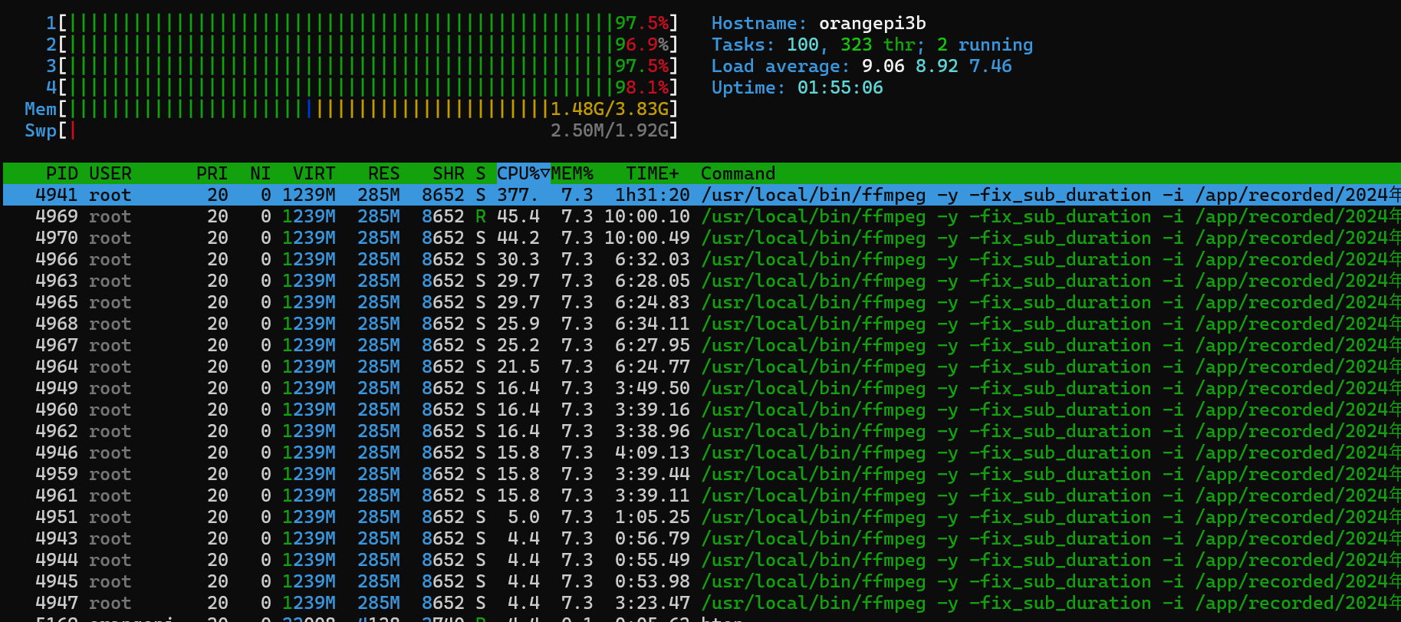Click the 10:00.49 time value
This screenshot has height=622, width=1401.
[647, 238]
